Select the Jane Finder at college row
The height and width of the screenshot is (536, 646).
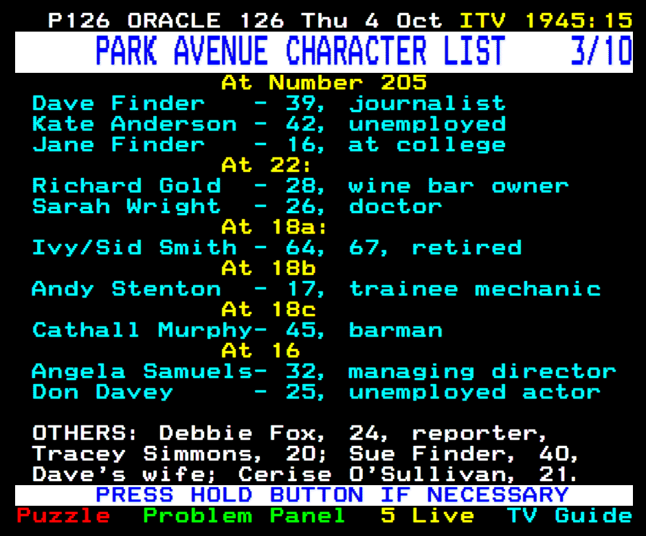click(269, 144)
